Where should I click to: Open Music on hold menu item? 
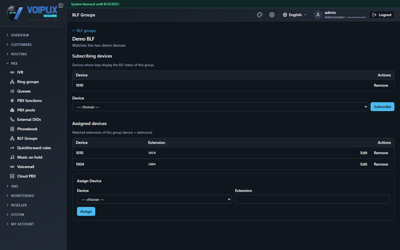tap(30, 157)
